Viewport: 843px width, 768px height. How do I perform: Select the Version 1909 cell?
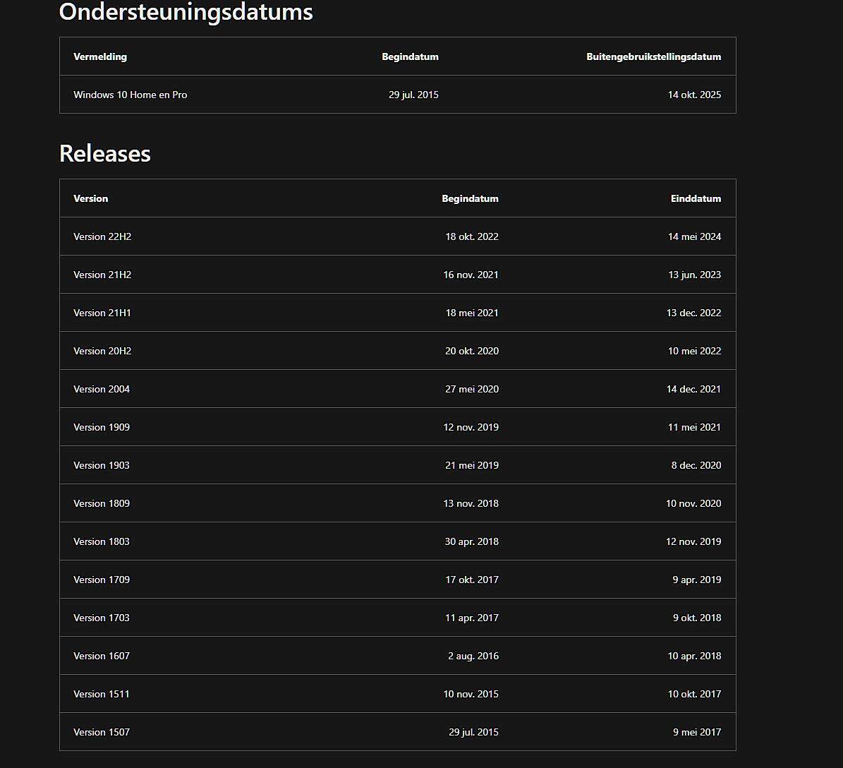tap(102, 428)
